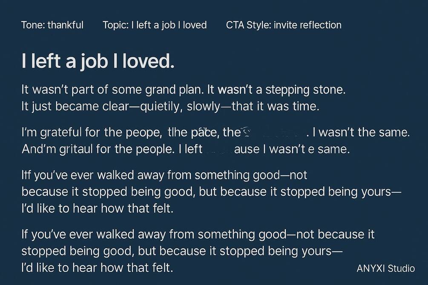Click the line starting 'Itf you've ever walked away'

pos(164,175)
